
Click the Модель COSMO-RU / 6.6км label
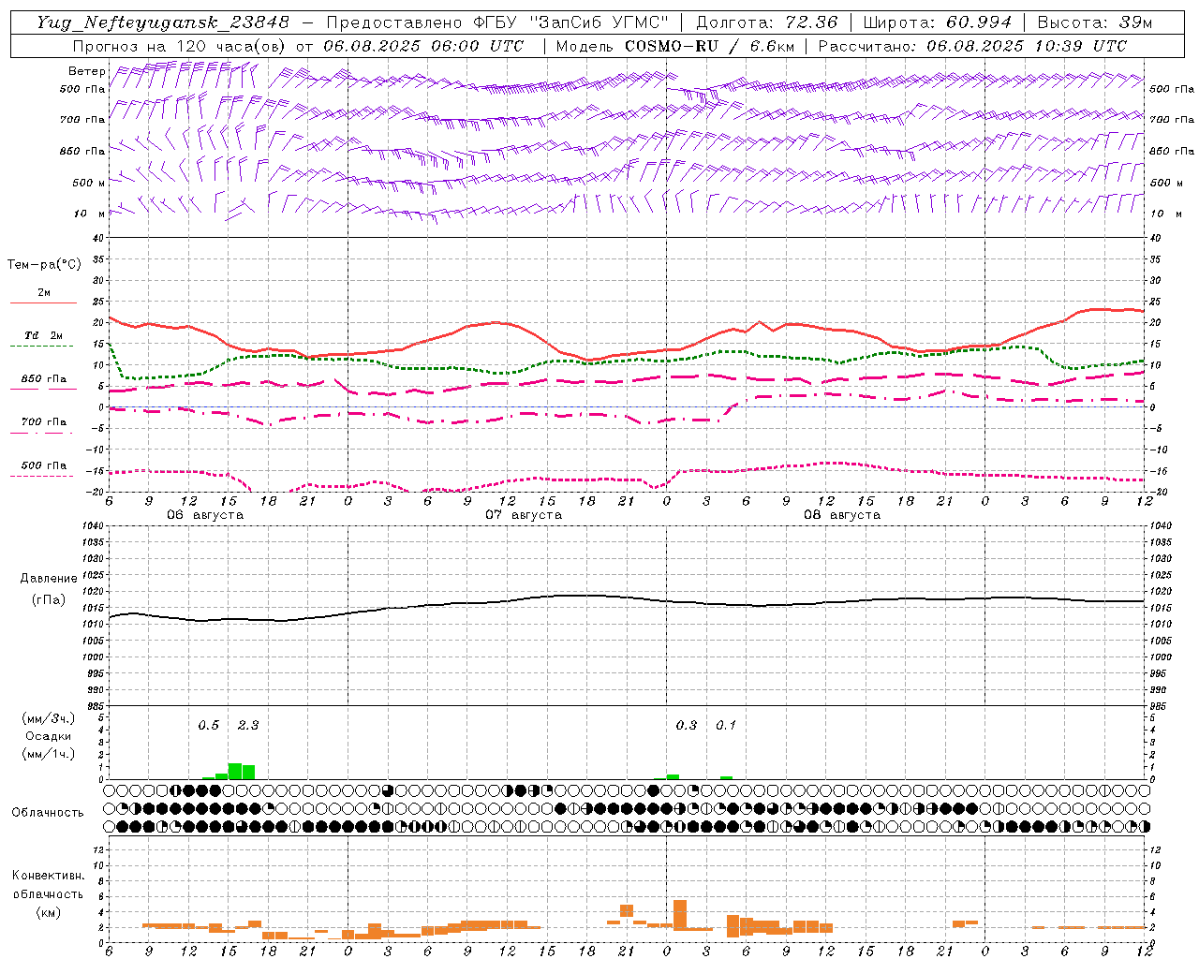point(675,46)
